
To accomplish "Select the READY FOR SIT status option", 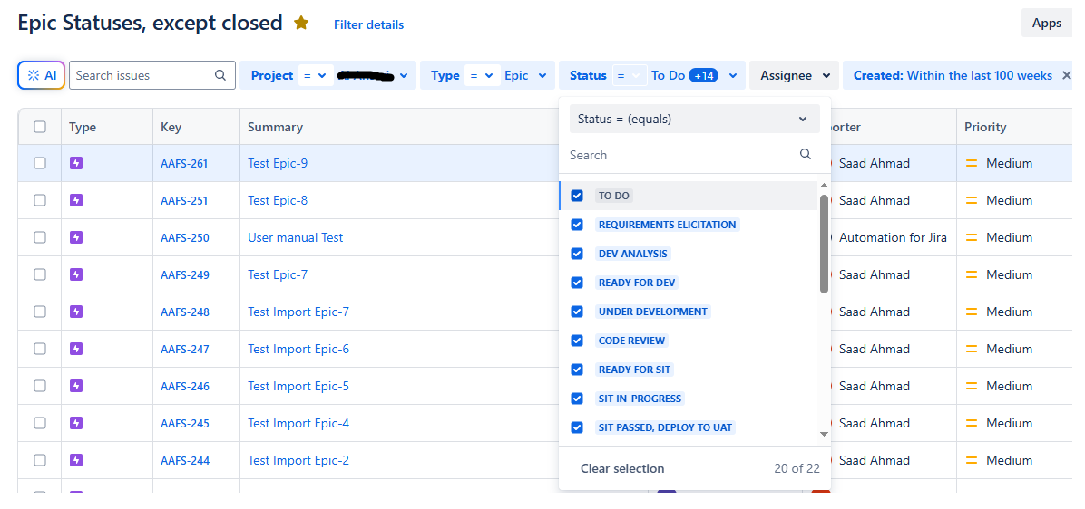I will [634, 370].
